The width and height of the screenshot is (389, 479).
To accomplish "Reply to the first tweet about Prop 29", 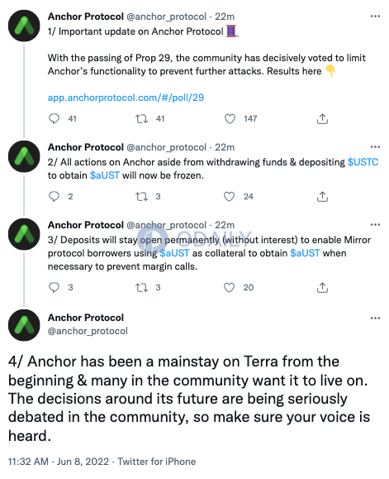I will click(x=54, y=118).
